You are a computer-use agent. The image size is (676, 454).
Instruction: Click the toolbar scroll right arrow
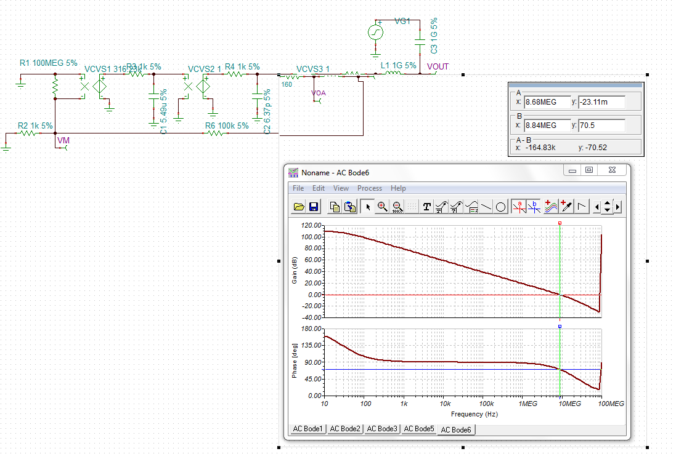click(x=618, y=207)
